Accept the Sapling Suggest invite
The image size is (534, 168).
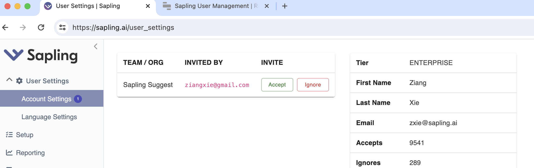coord(277,85)
